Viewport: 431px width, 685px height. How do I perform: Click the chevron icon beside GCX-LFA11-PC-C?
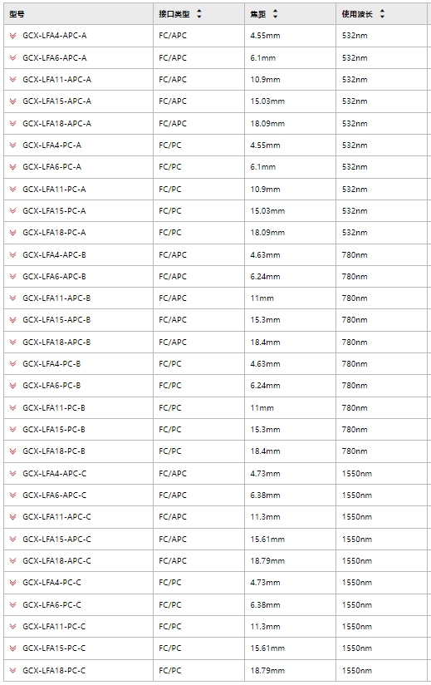coord(13,627)
